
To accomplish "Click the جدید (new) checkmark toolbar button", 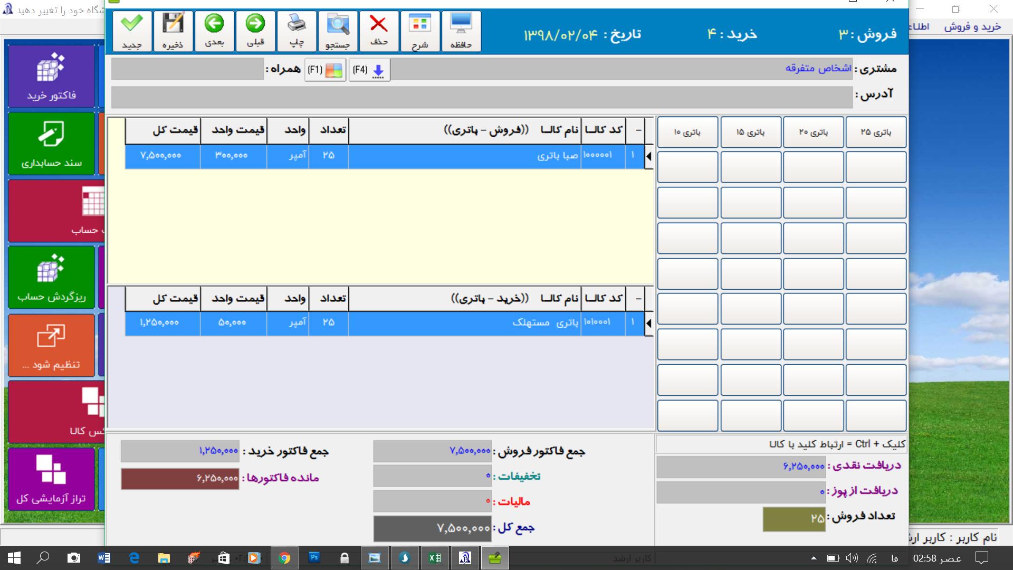I will point(132,32).
